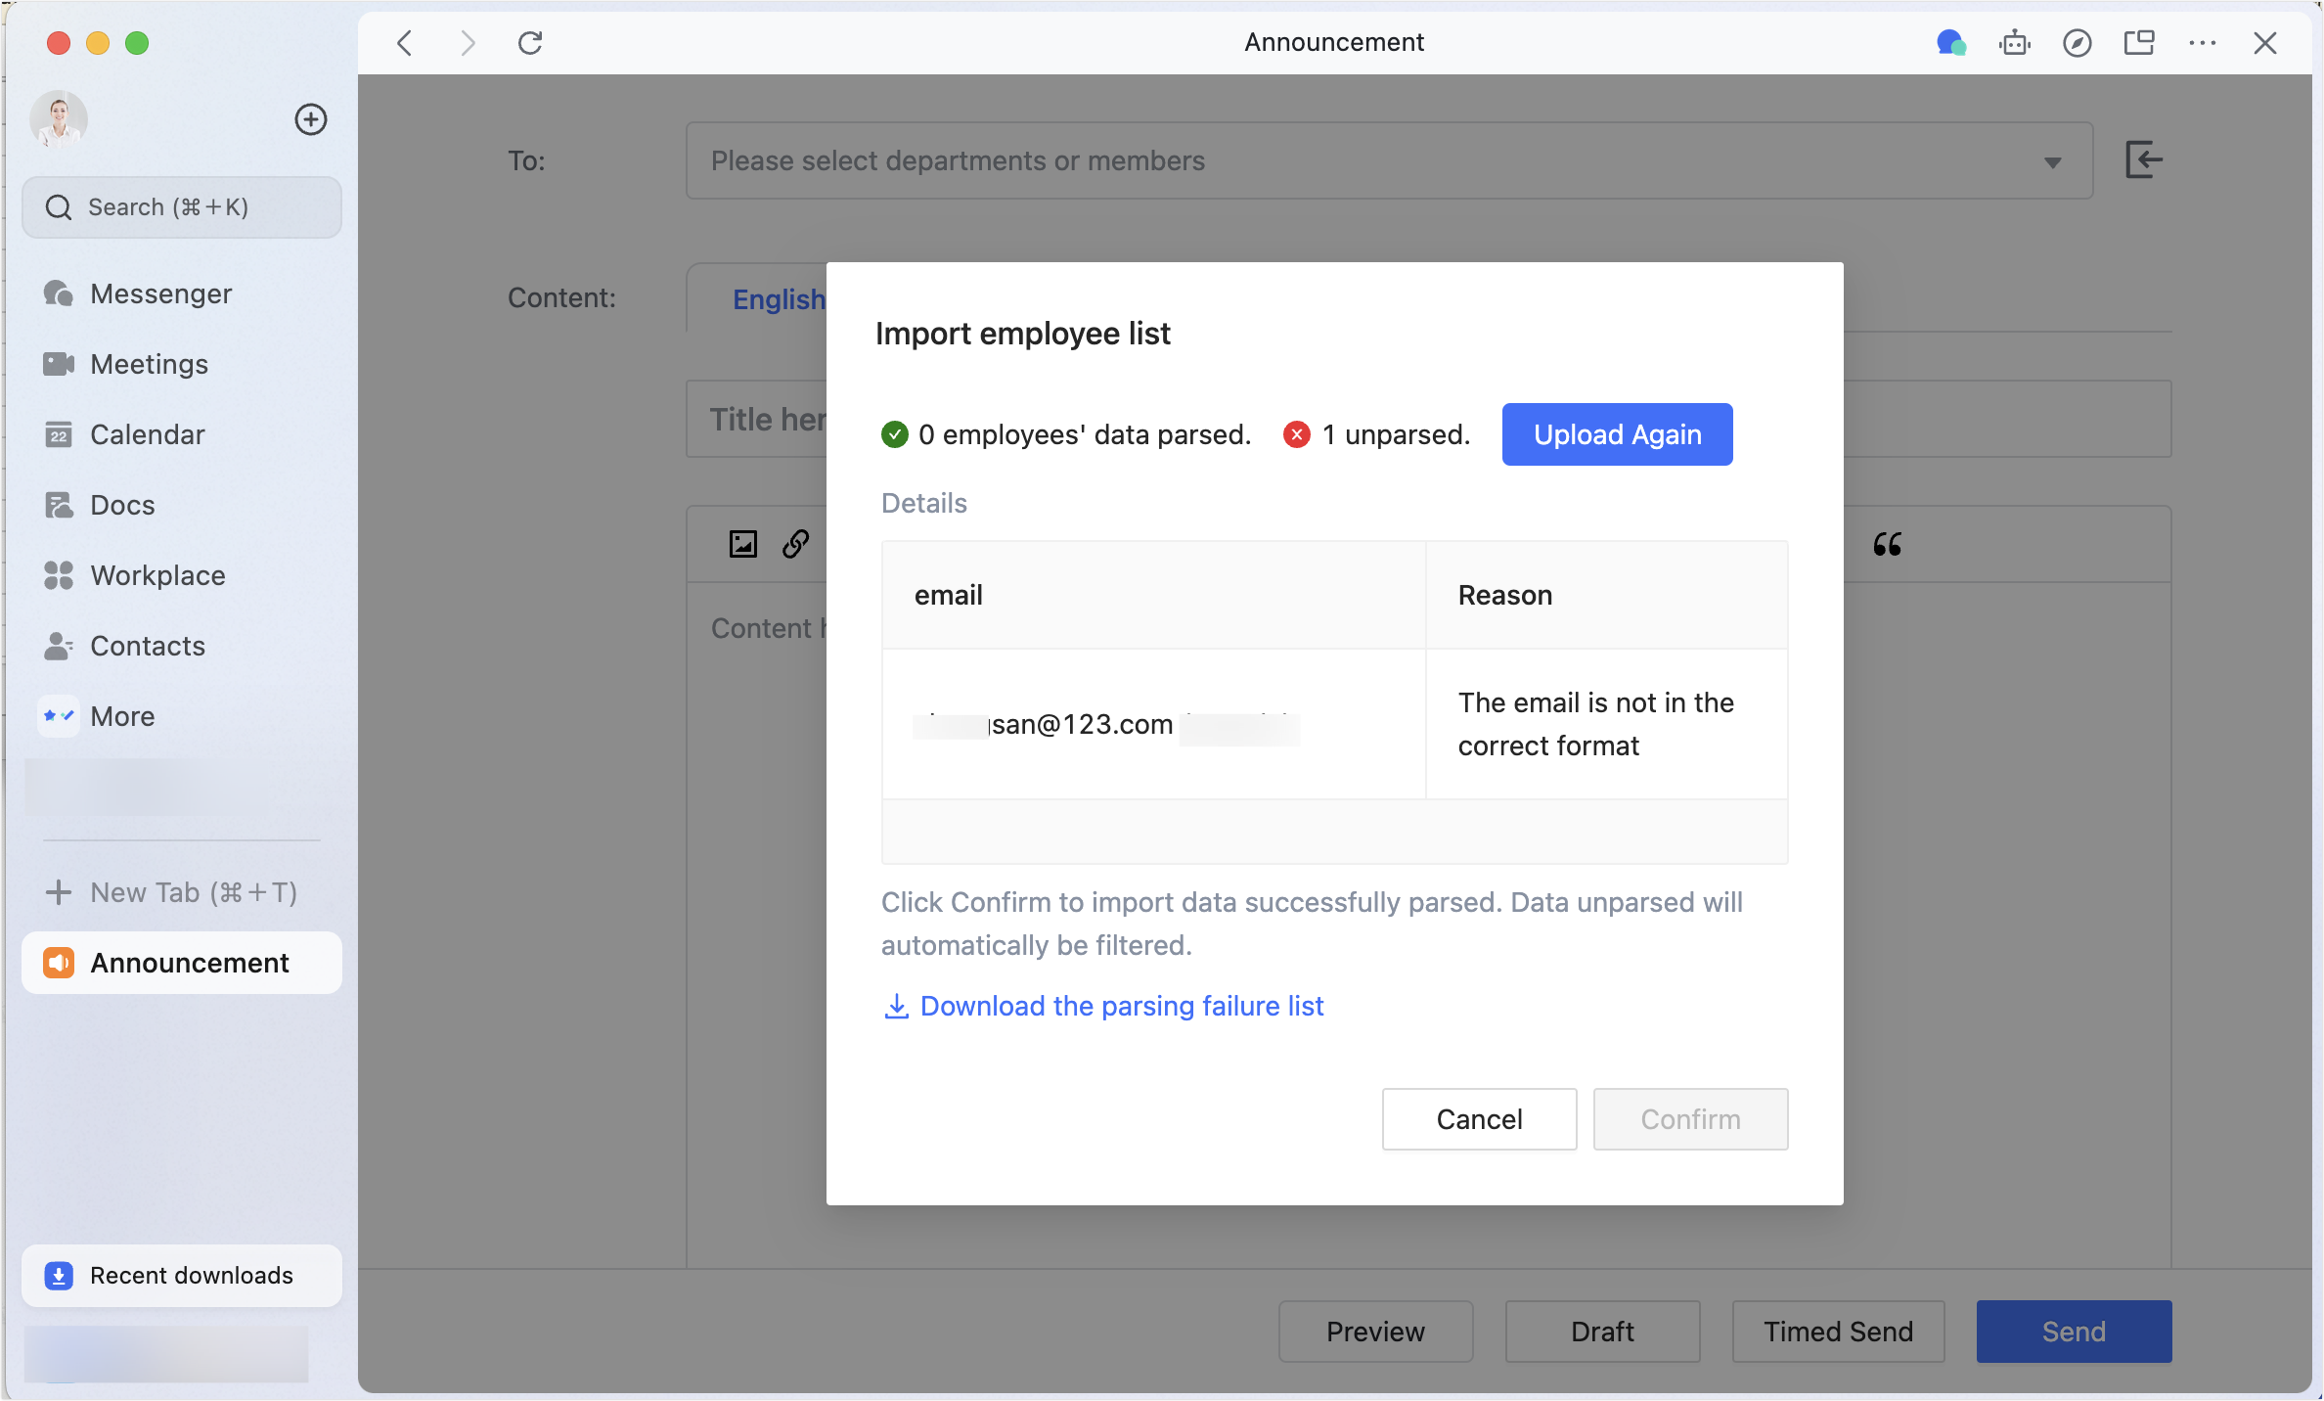Switch to the Announcement tab
The height and width of the screenshot is (1401, 2324).
coord(182,963)
